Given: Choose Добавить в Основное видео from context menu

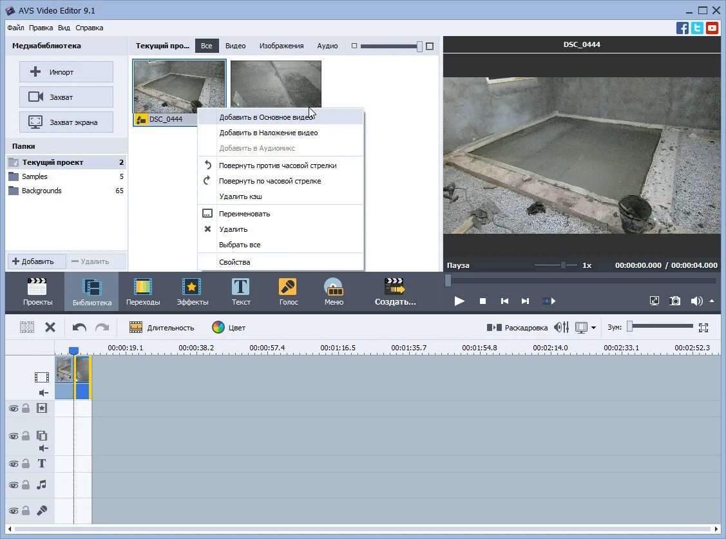Looking at the screenshot, I should pos(281,117).
